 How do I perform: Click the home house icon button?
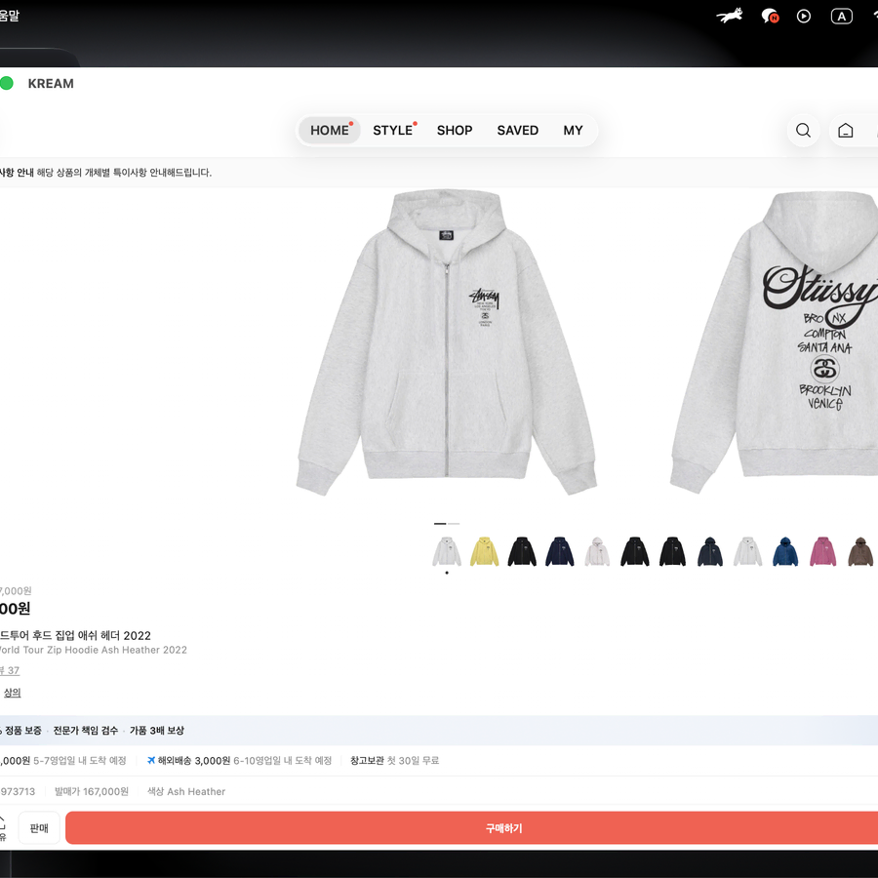click(x=845, y=131)
